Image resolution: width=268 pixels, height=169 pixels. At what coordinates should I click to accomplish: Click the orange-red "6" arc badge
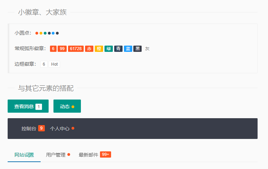coord(53,49)
